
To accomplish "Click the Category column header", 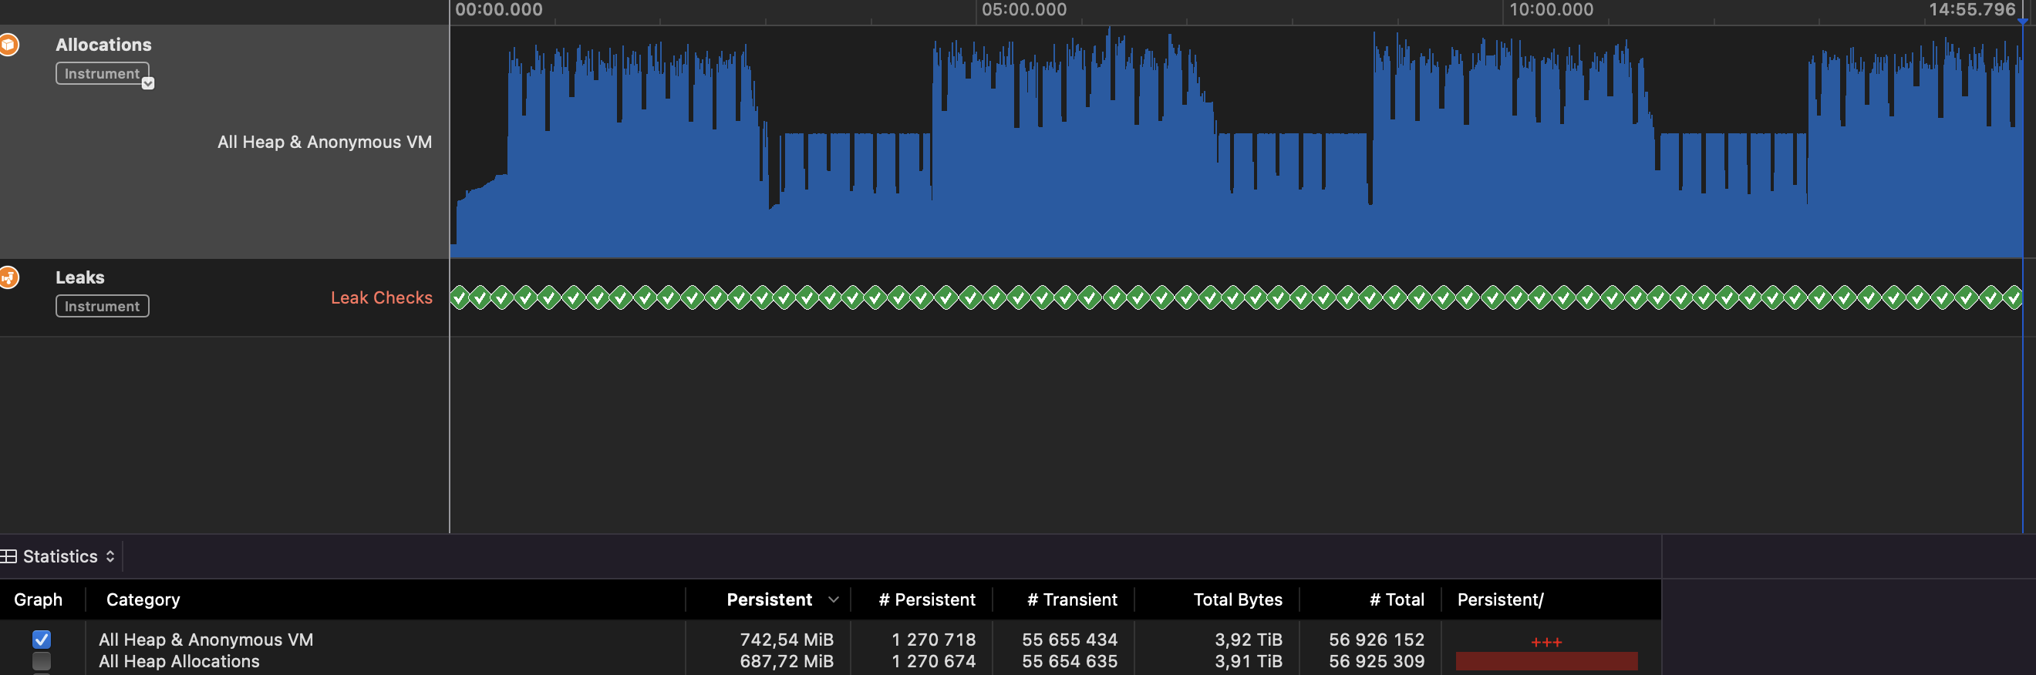I will 143,600.
